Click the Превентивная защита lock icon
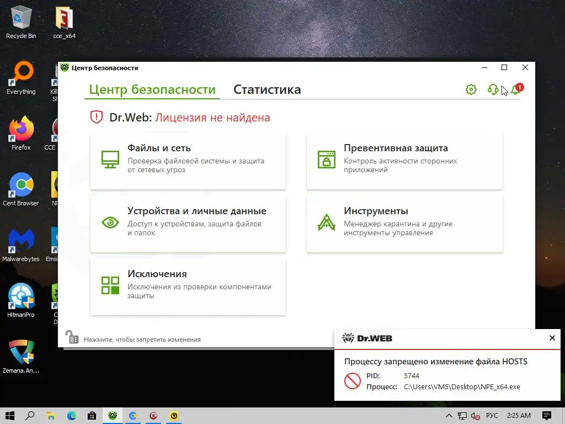Image resolution: width=565 pixels, height=424 pixels. [x=327, y=160]
